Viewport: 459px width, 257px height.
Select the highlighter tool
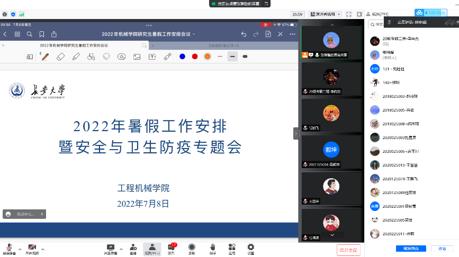coord(76,57)
